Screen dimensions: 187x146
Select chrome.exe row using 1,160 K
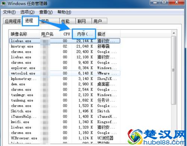(65, 133)
